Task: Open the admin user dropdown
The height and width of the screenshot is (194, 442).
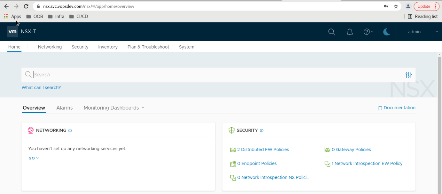Action: (x=423, y=32)
